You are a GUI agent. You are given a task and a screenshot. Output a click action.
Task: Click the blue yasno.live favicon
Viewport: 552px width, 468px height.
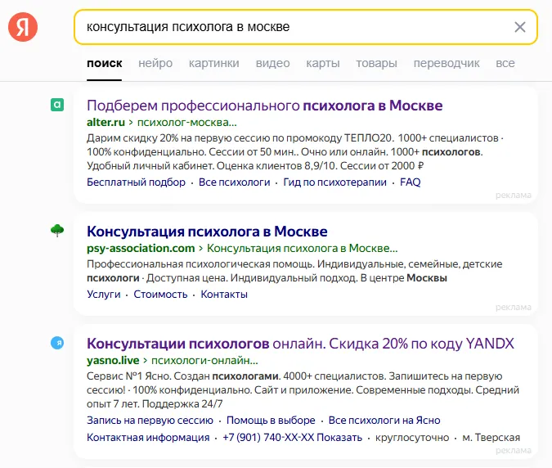pyautogui.click(x=57, y=343)
